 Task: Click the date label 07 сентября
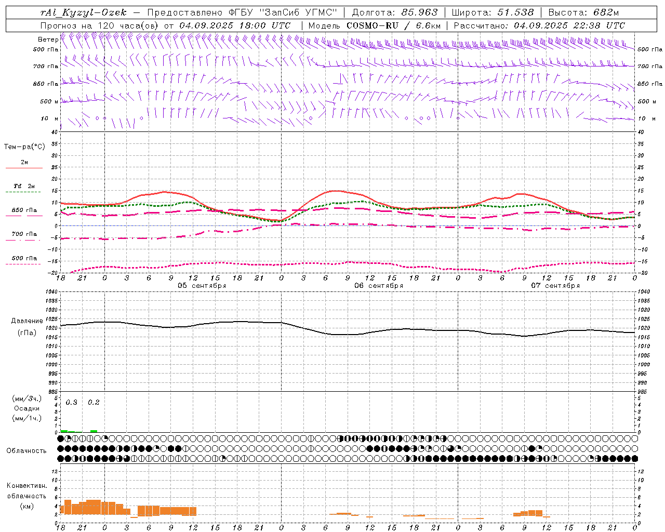555,286
